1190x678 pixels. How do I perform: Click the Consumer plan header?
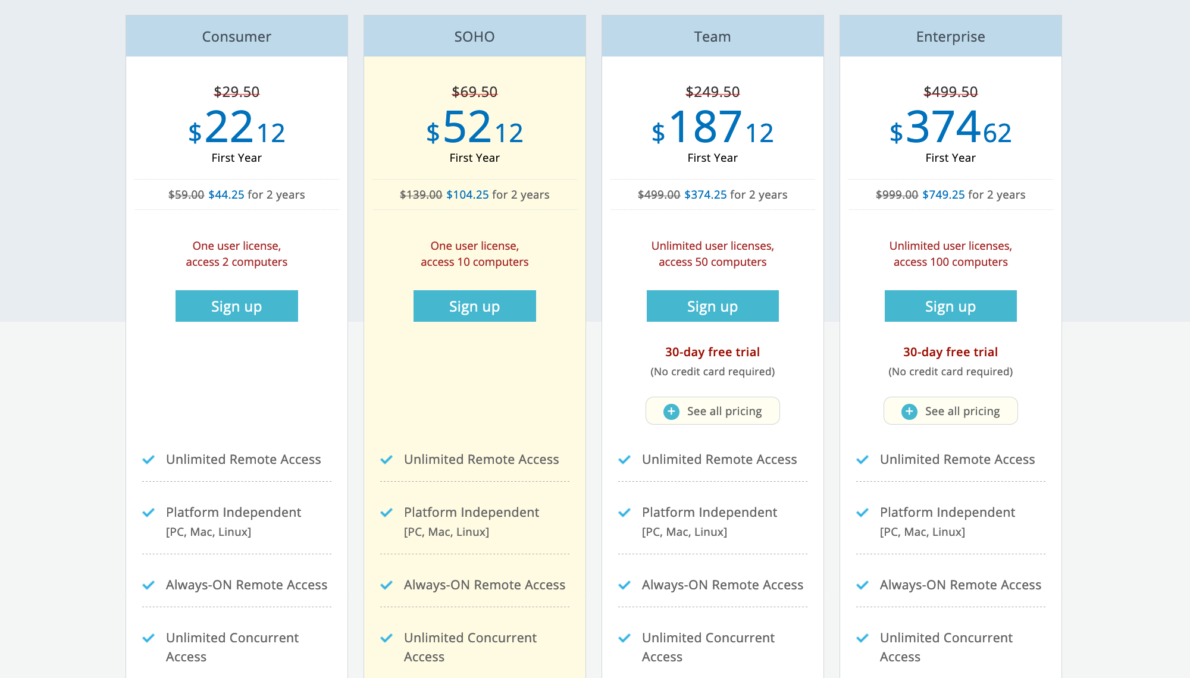point(236,37)
